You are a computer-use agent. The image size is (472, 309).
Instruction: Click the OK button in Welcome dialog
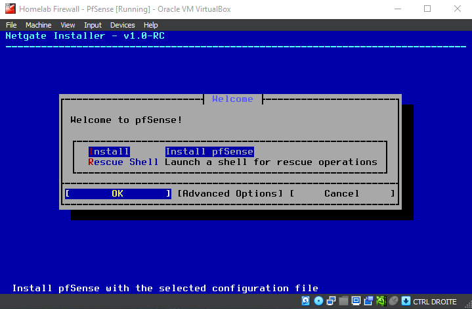118,193
